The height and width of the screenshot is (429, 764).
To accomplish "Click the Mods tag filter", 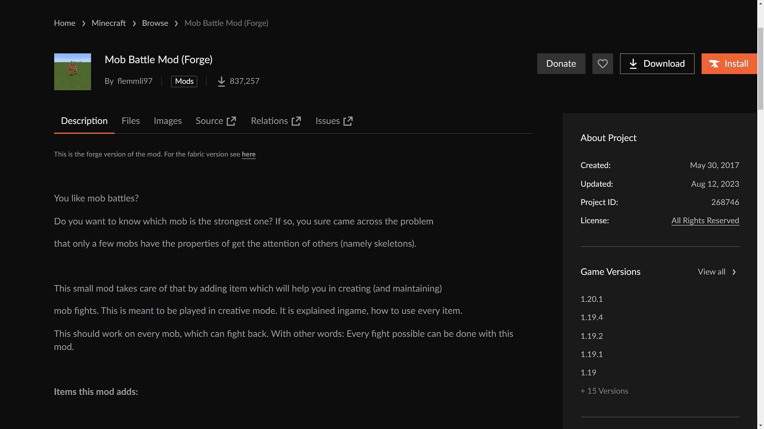I will pyautogui.click(x=184, y=81).
